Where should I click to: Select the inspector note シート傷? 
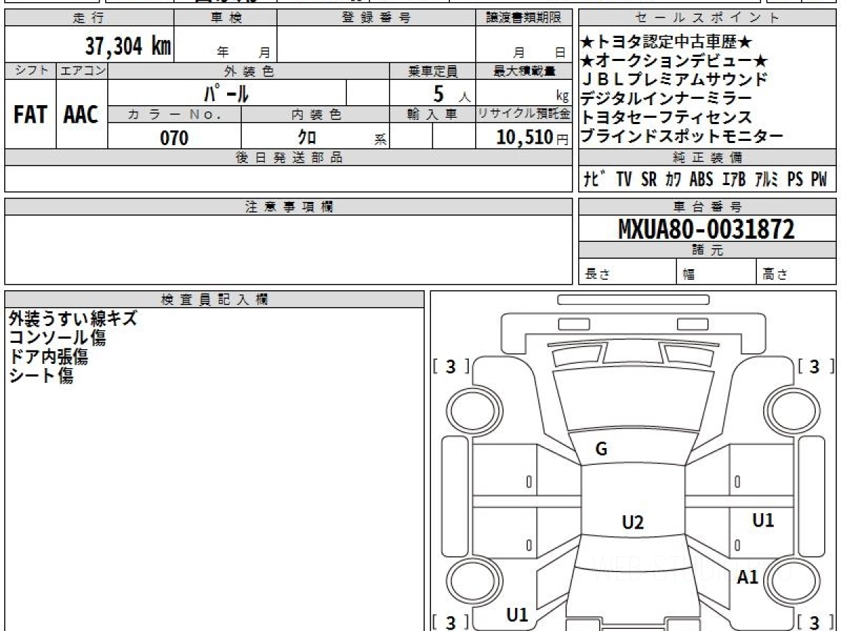pos(41,375)
